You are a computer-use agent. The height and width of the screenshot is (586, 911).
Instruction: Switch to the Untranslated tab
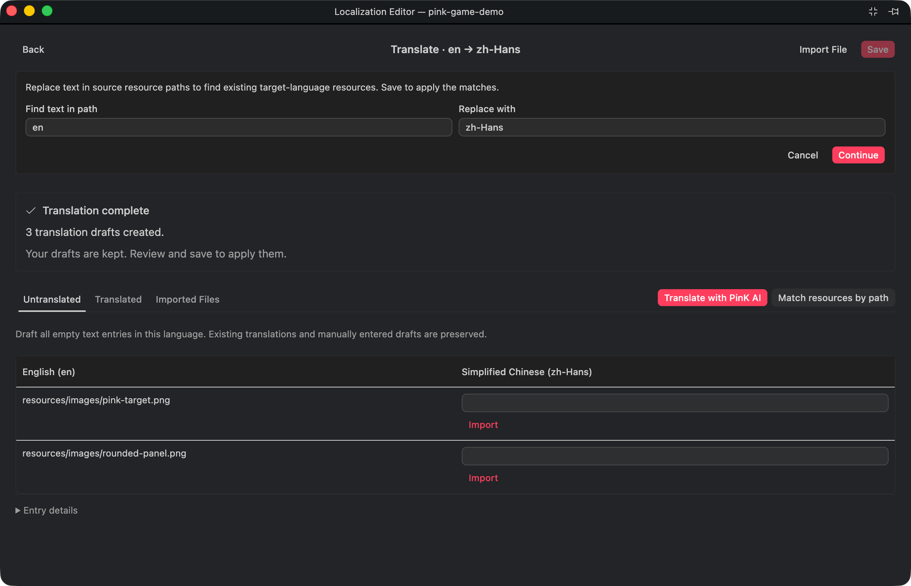[52, 299]
